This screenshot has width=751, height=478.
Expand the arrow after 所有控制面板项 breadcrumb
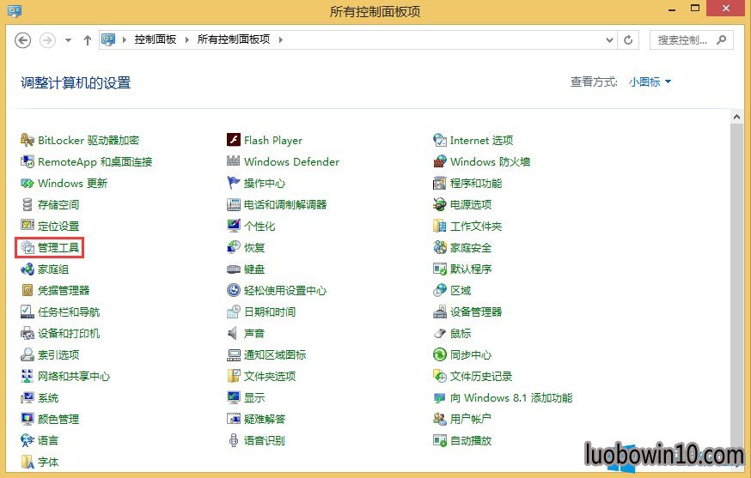281,39
